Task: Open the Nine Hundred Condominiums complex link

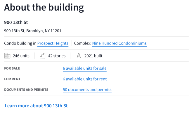Action: 119,43
